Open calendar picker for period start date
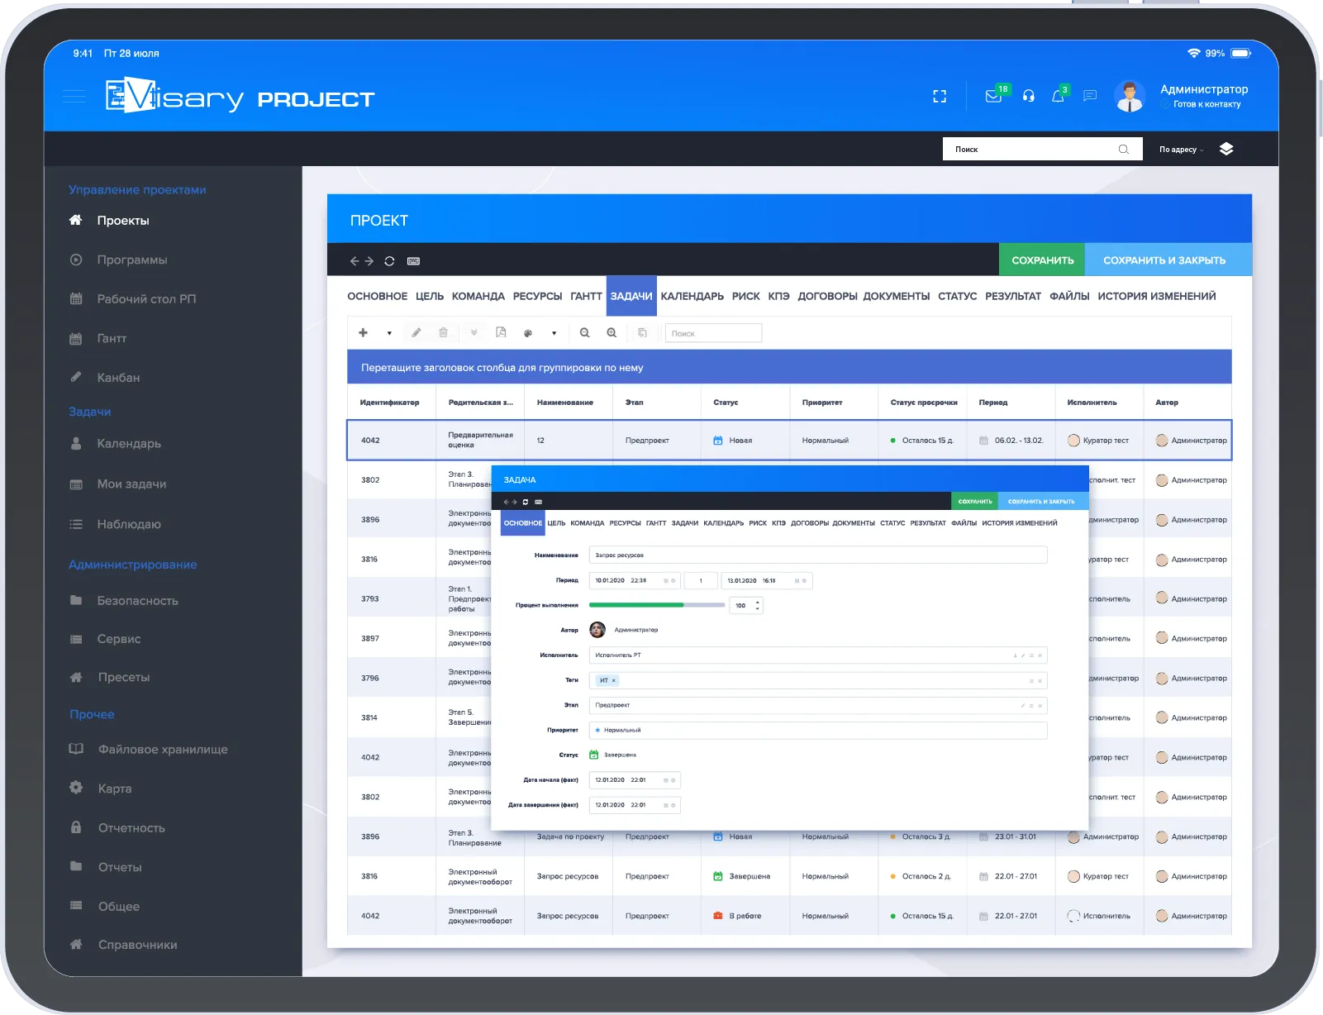Viewport: 1323px width, 1015px height. (665, 580)
